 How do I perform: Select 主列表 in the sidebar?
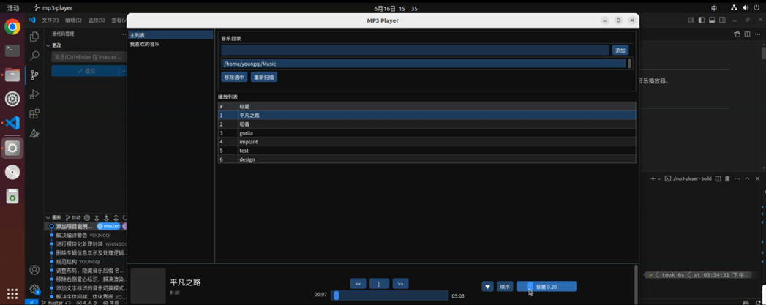point(138,35)
